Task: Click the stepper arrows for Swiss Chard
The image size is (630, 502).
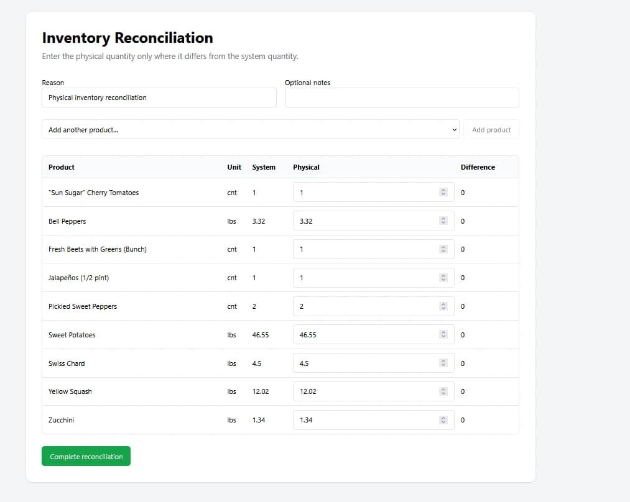Action: [x=443, y=363]
